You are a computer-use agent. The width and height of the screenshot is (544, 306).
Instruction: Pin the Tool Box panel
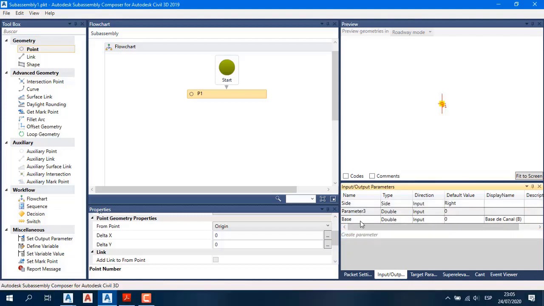pos(76,24)
